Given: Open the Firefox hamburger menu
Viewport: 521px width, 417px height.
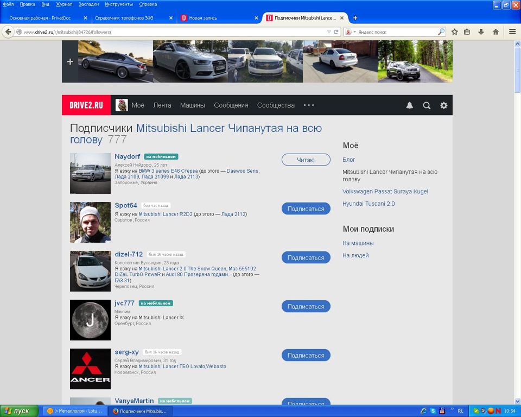Looking at the screenshot, I should pos(512,31).
